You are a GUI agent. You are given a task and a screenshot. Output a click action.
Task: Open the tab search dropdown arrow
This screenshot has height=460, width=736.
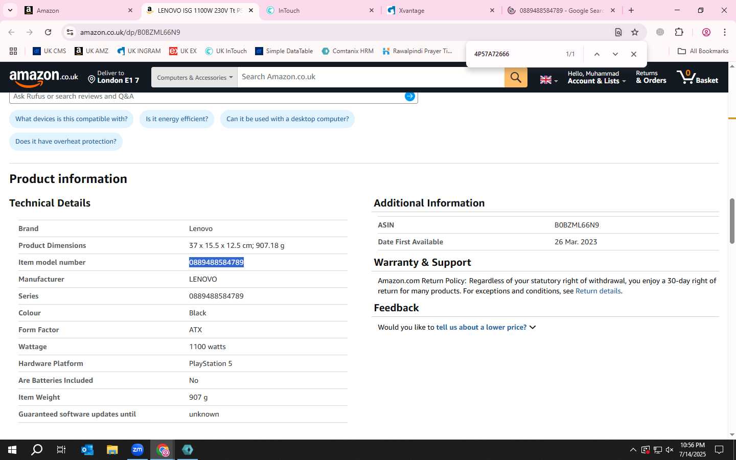pos(10,10)
